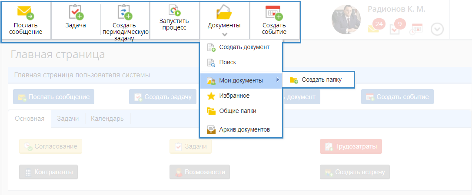This screenshot has height=195, width=472.
Task: Click the Послать сообщение envelope toolbar icon
Action: [25, 12]
